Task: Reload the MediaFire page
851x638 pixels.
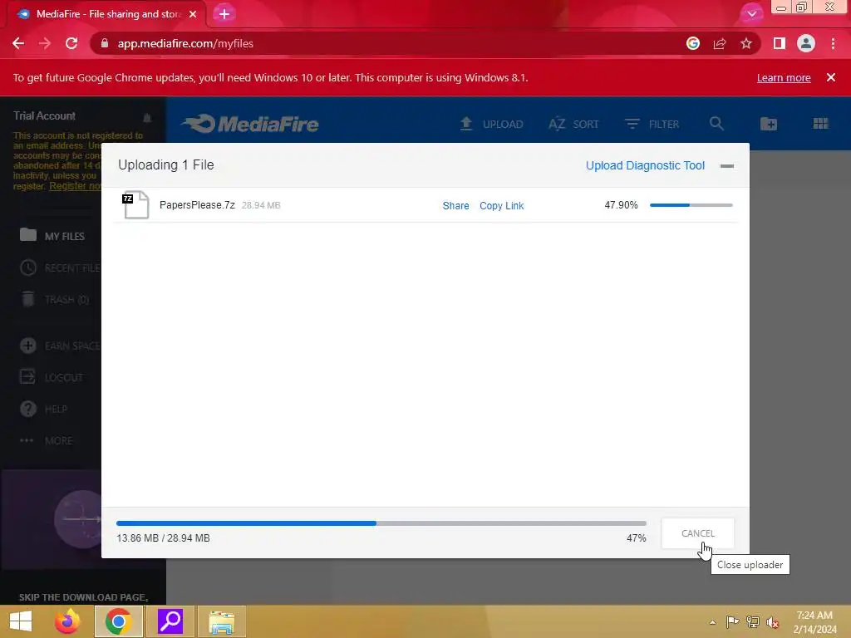Action: (71, 43)
